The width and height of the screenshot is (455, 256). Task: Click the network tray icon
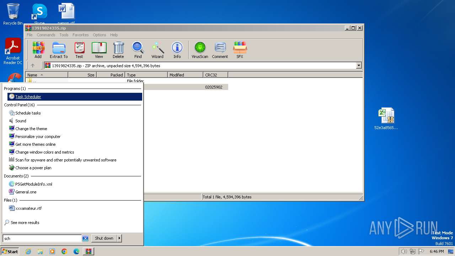click(x=413, y=251)
